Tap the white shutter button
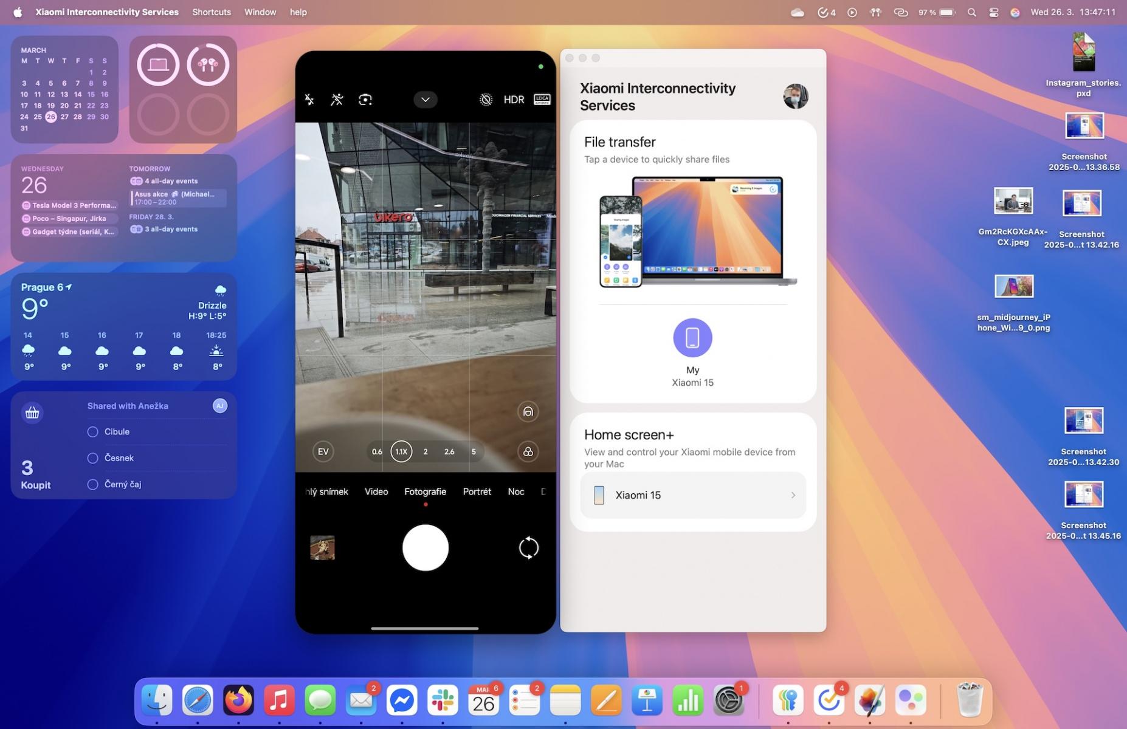This screenshot has height=729, width=1127. tap(426, 548)
